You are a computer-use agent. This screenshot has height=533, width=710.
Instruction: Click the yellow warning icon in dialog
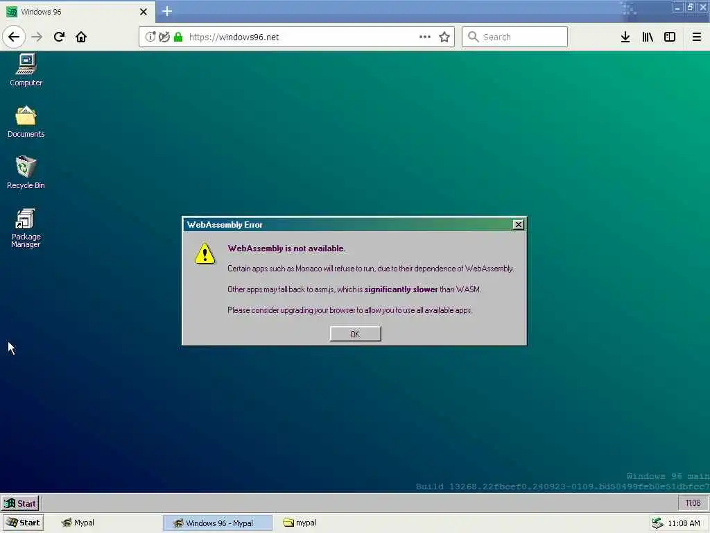pos(205,254)
